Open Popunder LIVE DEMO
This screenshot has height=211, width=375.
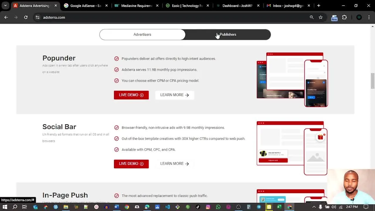(131, 95)
